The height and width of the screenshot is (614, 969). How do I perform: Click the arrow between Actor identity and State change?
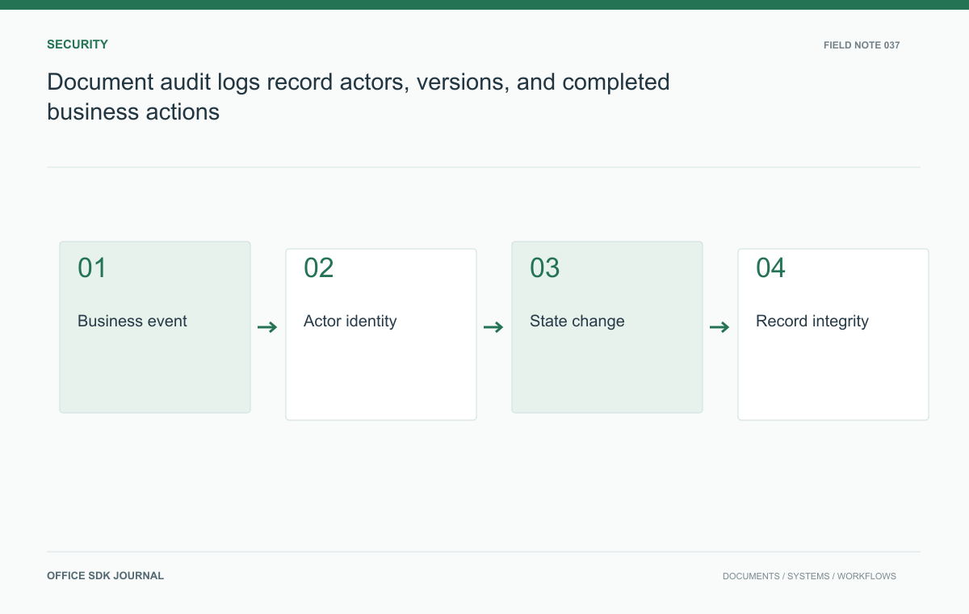(x=493, y=327)
